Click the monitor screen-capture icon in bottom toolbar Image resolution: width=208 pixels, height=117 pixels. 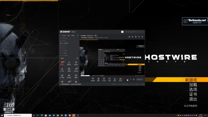[93, 79]
